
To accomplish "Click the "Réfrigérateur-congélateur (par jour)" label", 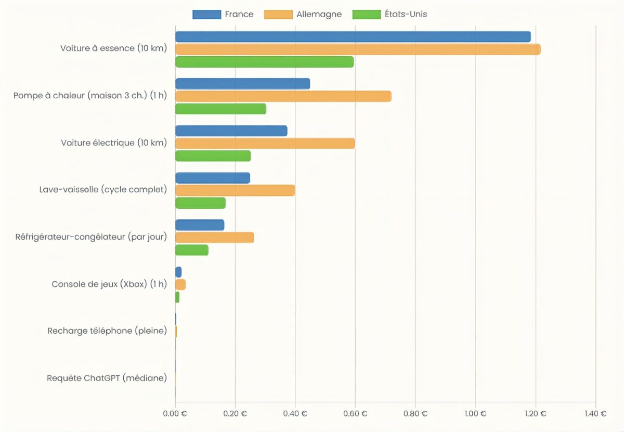I will click(x=92, y=237).
